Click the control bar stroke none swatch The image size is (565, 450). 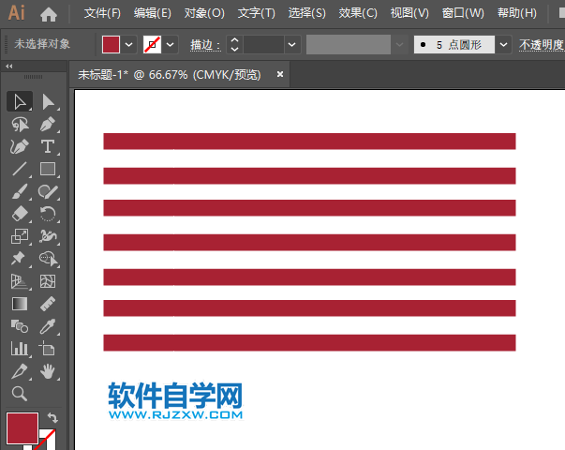point(152,45)
